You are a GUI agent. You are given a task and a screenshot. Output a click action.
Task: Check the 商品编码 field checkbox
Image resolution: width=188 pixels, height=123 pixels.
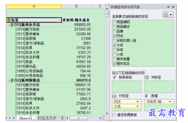(x=114, y=22)
